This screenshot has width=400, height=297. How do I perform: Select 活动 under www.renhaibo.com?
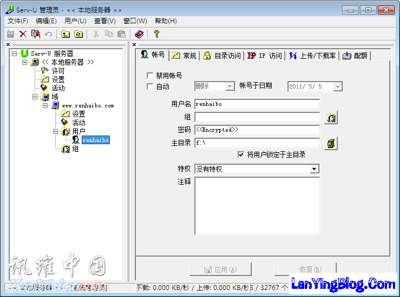(x=78, y=123)
